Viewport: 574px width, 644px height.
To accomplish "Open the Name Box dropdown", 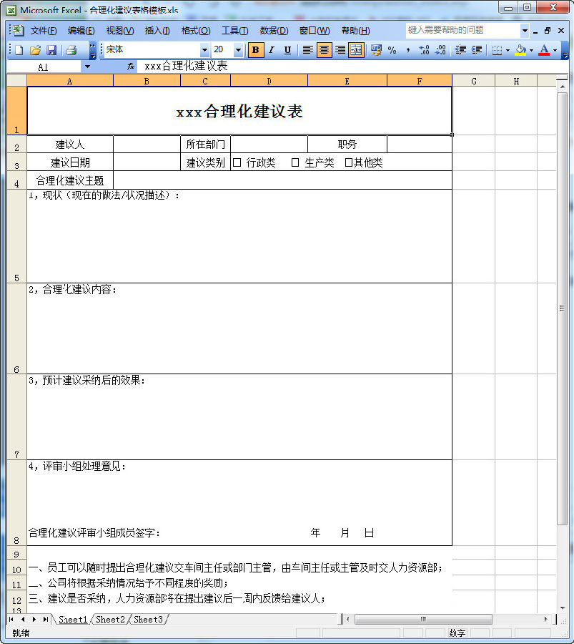I will coord(87,66).
